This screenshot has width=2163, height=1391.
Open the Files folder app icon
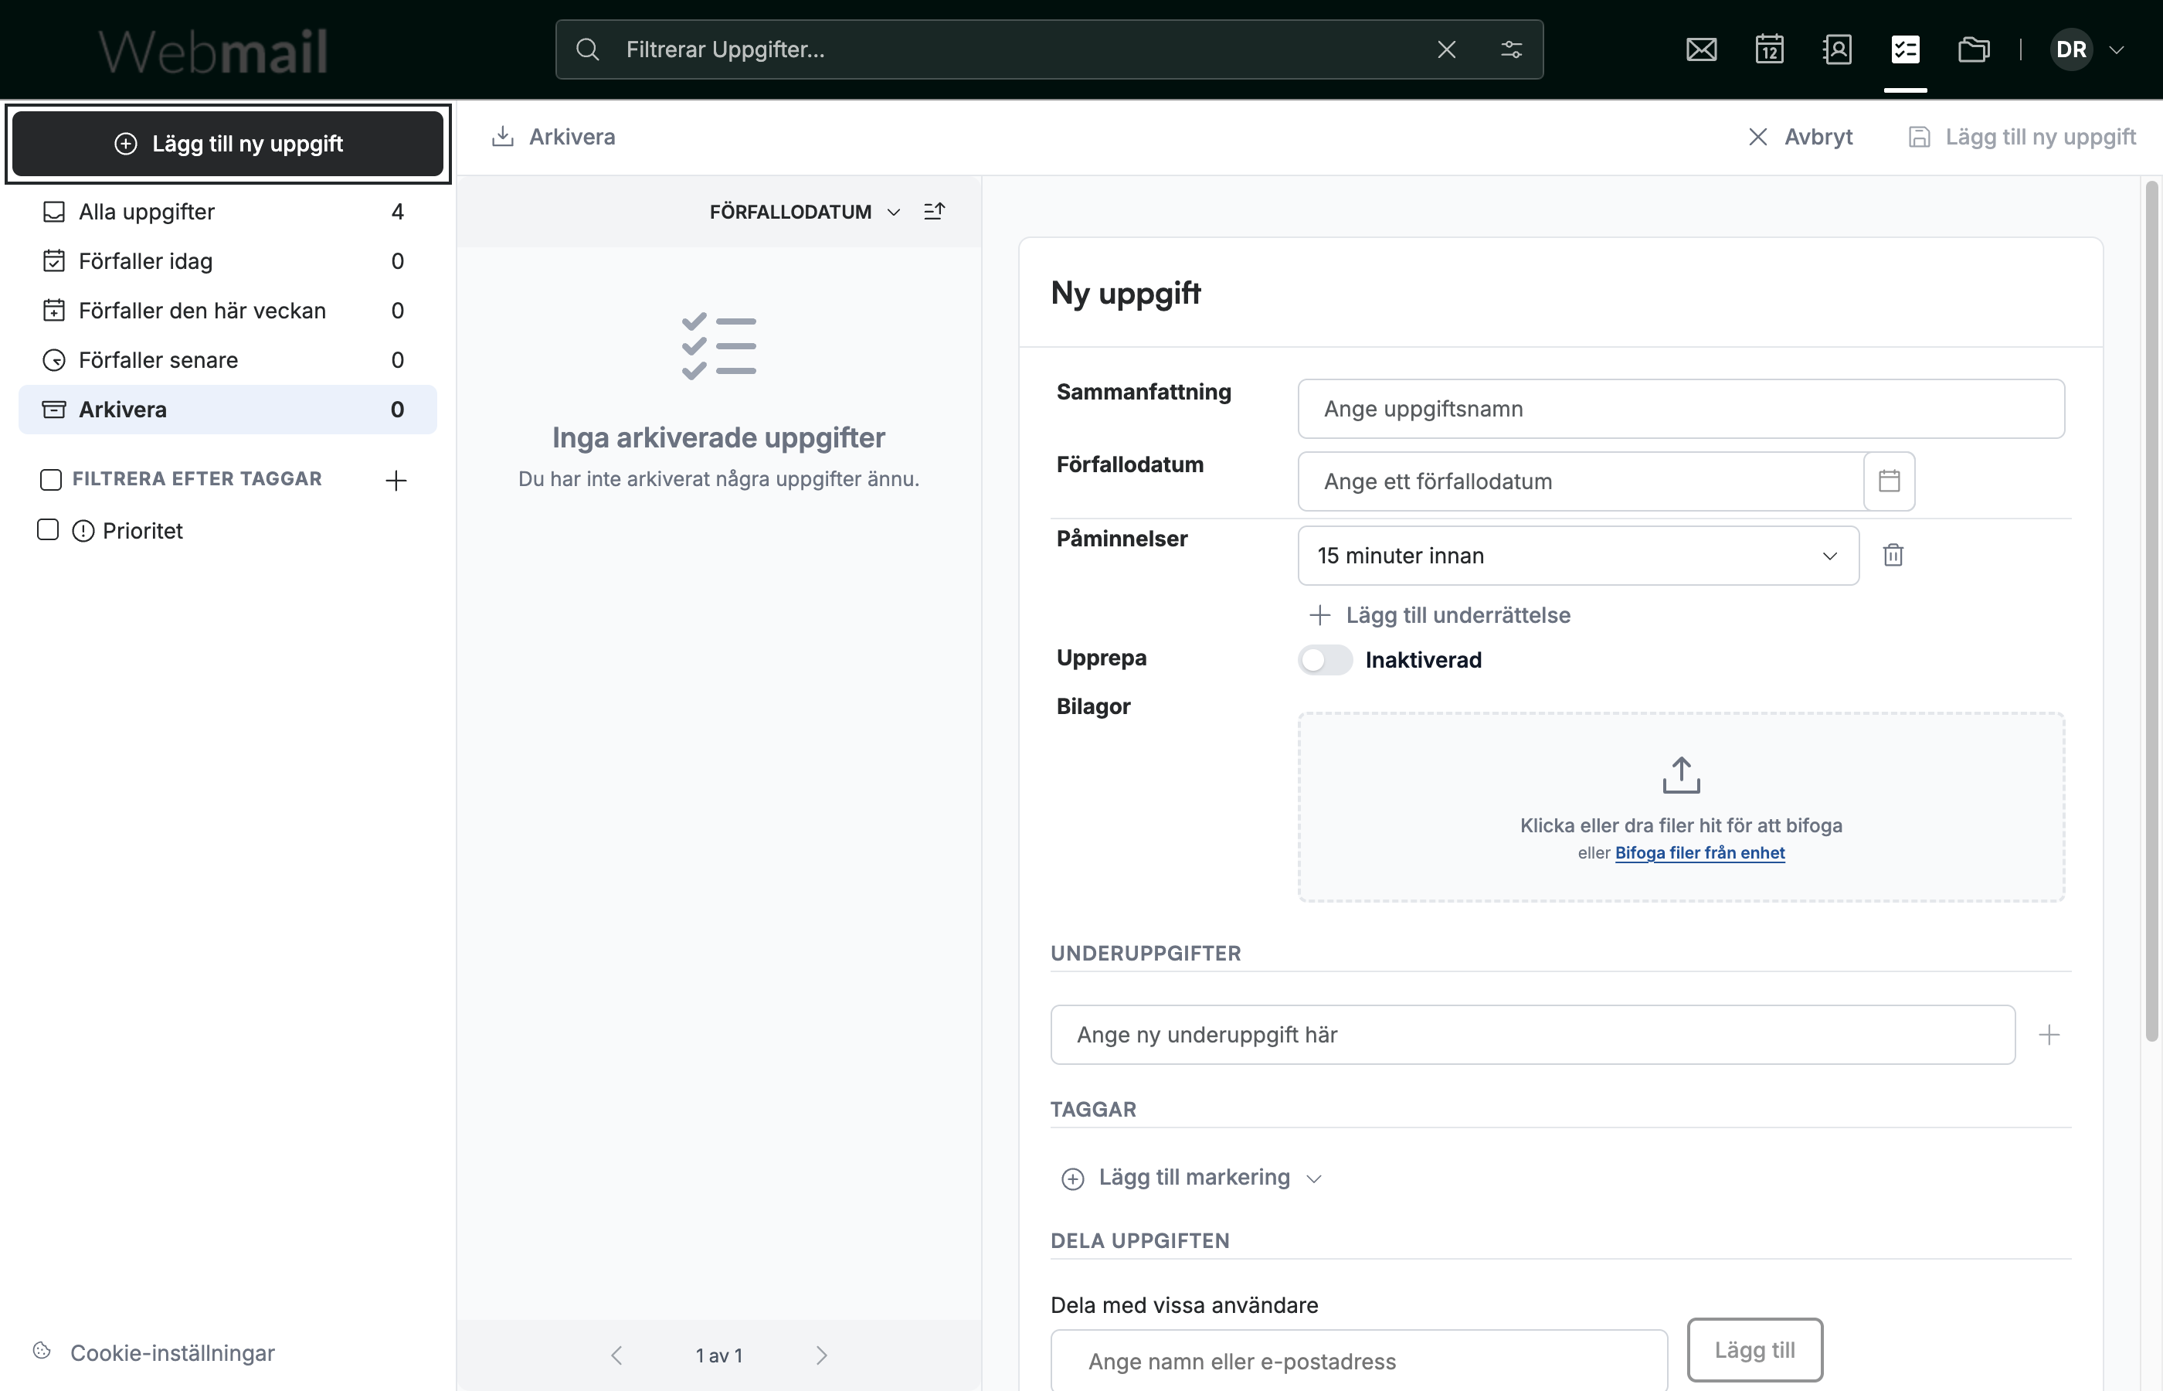(1975, 49)
